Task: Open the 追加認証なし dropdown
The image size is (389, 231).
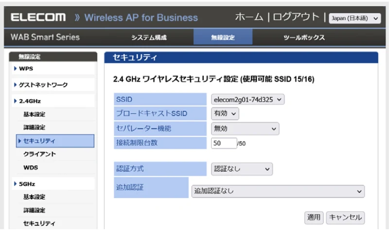Action: tap(278, 191)
